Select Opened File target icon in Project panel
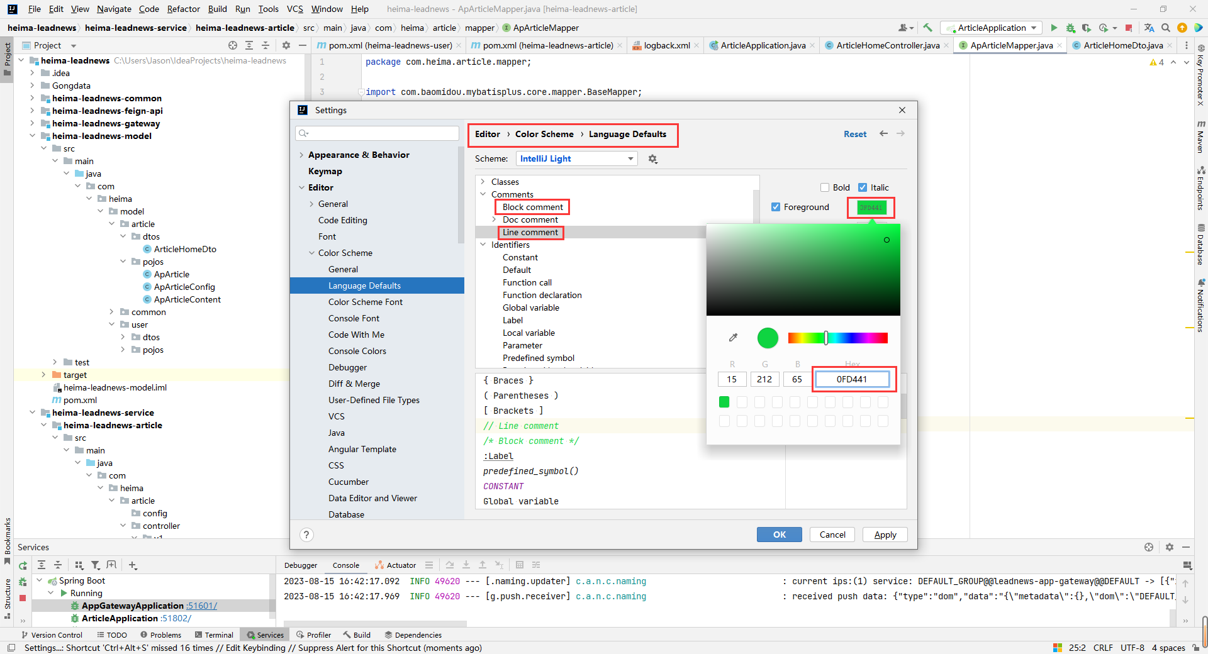The image size is (1208, 654). 233,45
